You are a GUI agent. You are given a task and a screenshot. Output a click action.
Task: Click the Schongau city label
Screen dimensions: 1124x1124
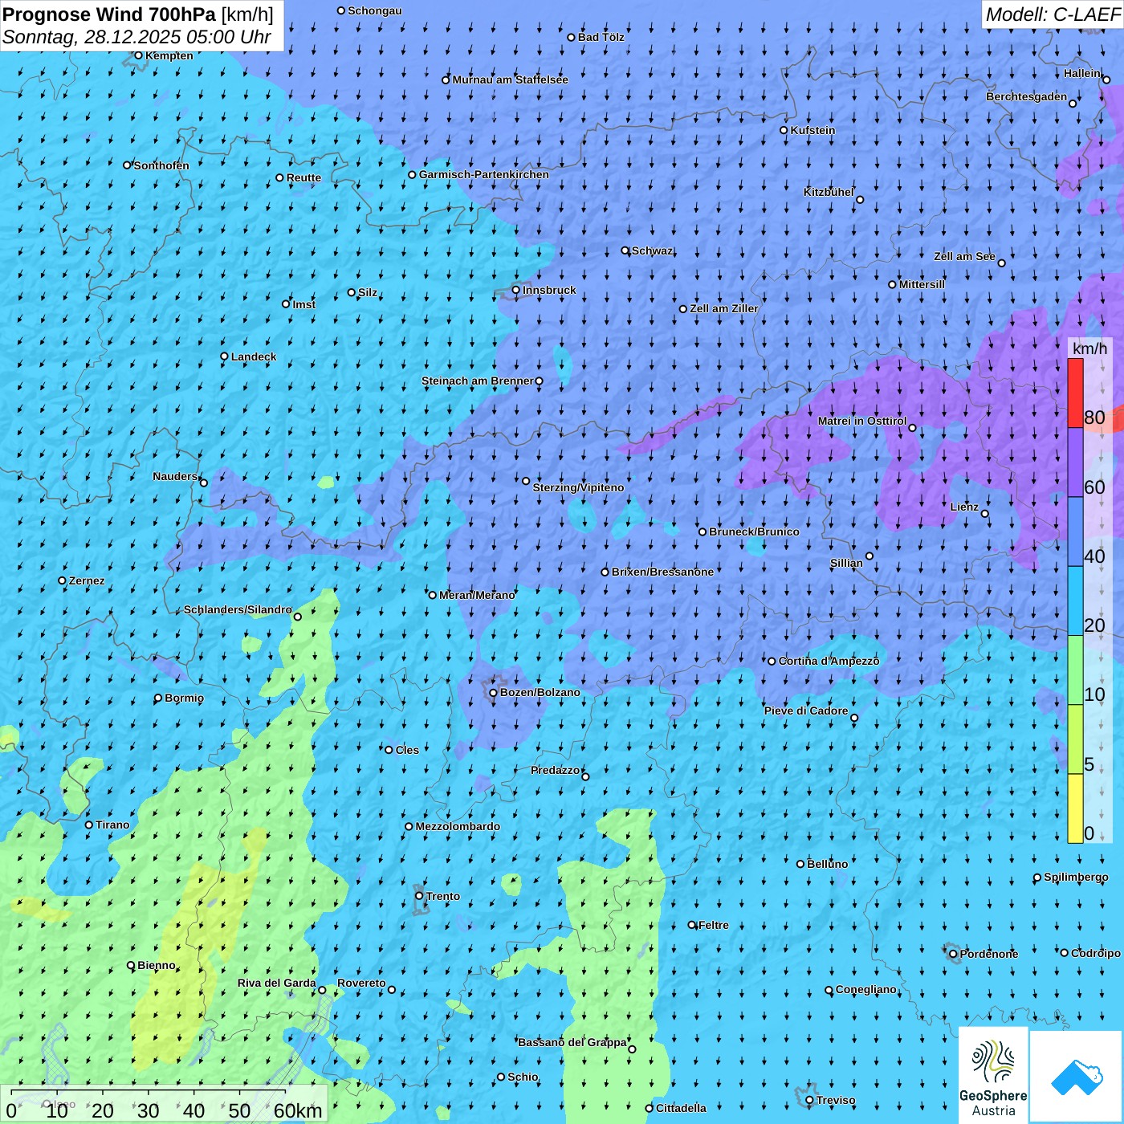(x=375, y=10)
